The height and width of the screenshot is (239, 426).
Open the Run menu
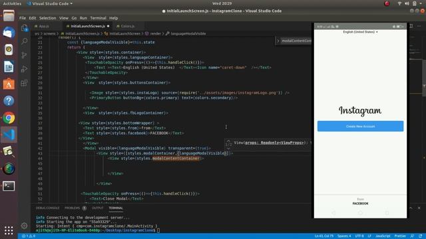[83, 18]
